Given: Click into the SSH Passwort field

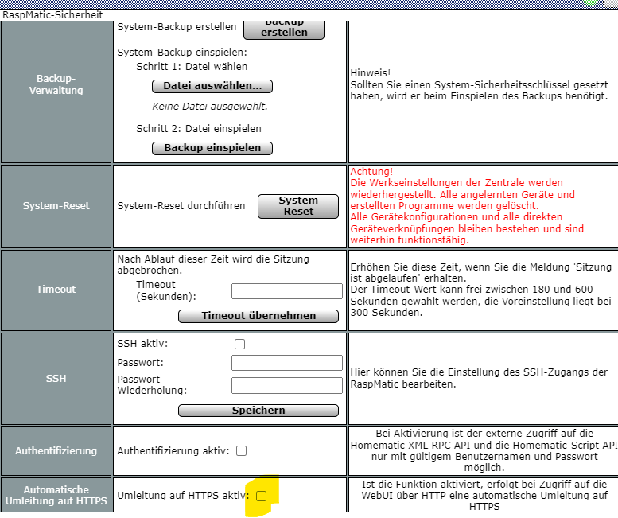Looking at the screenshot, I should 286,363.
